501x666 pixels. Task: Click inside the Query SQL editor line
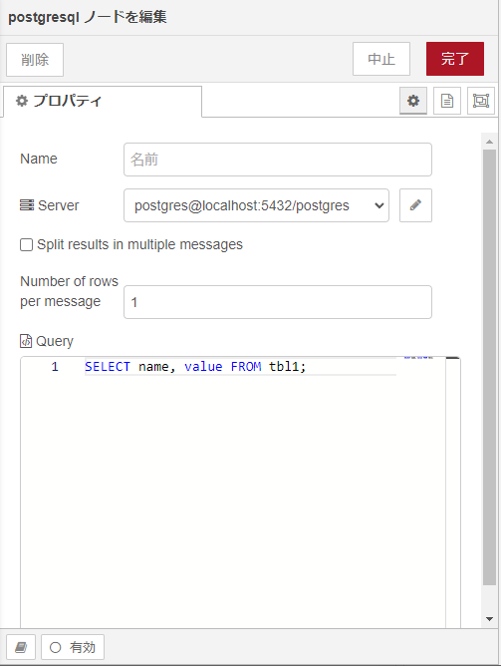coord(240,367)
